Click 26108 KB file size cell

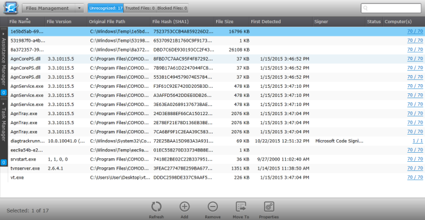pos(239,50)
